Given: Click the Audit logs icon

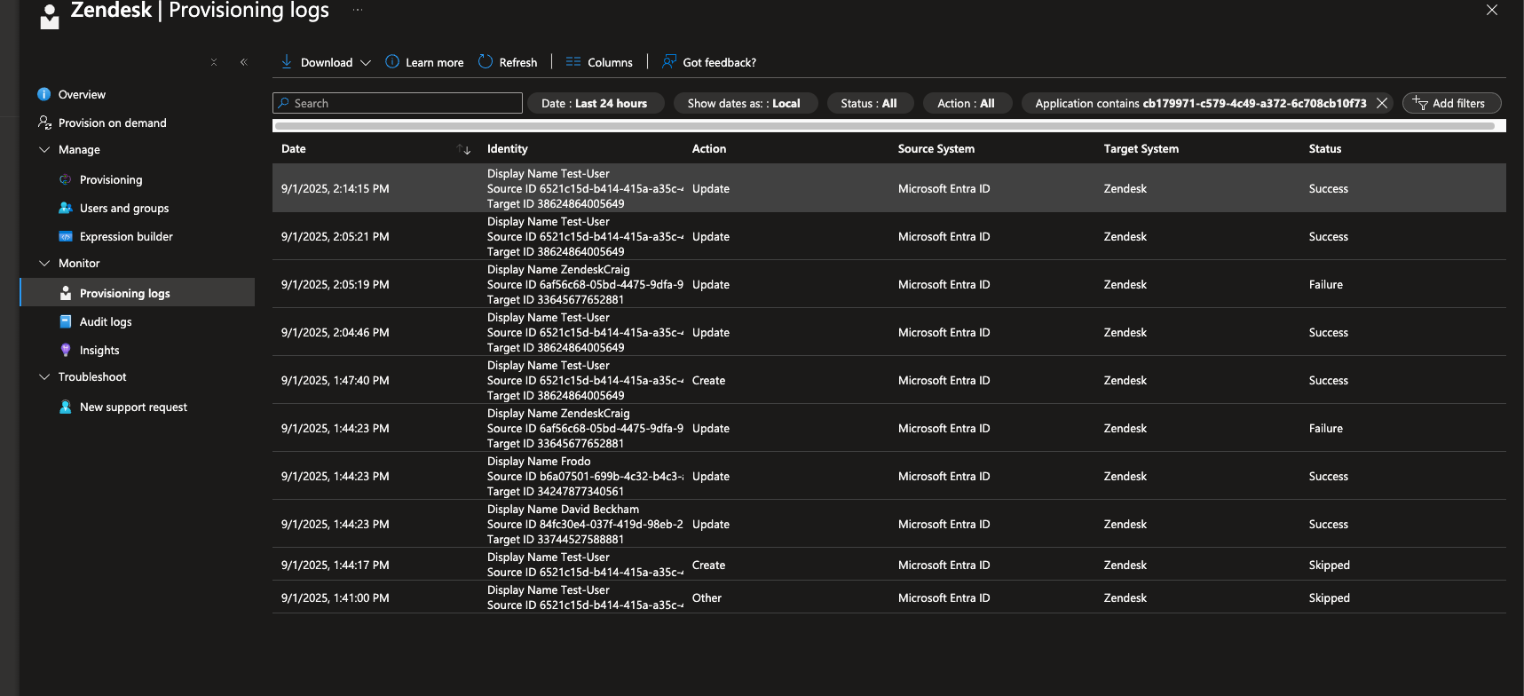Looking at the screenshot, I should [x=65, y=321].
